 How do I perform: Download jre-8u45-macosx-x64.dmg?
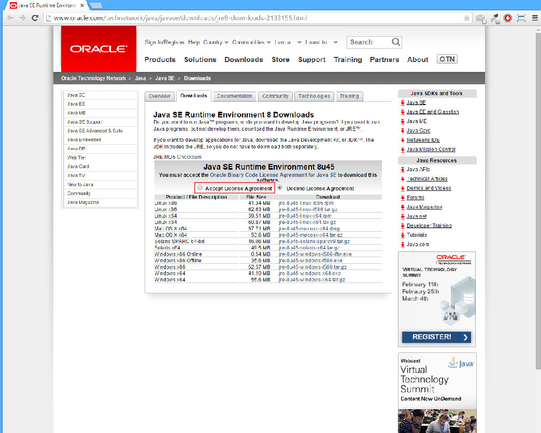tap(309, 229)
